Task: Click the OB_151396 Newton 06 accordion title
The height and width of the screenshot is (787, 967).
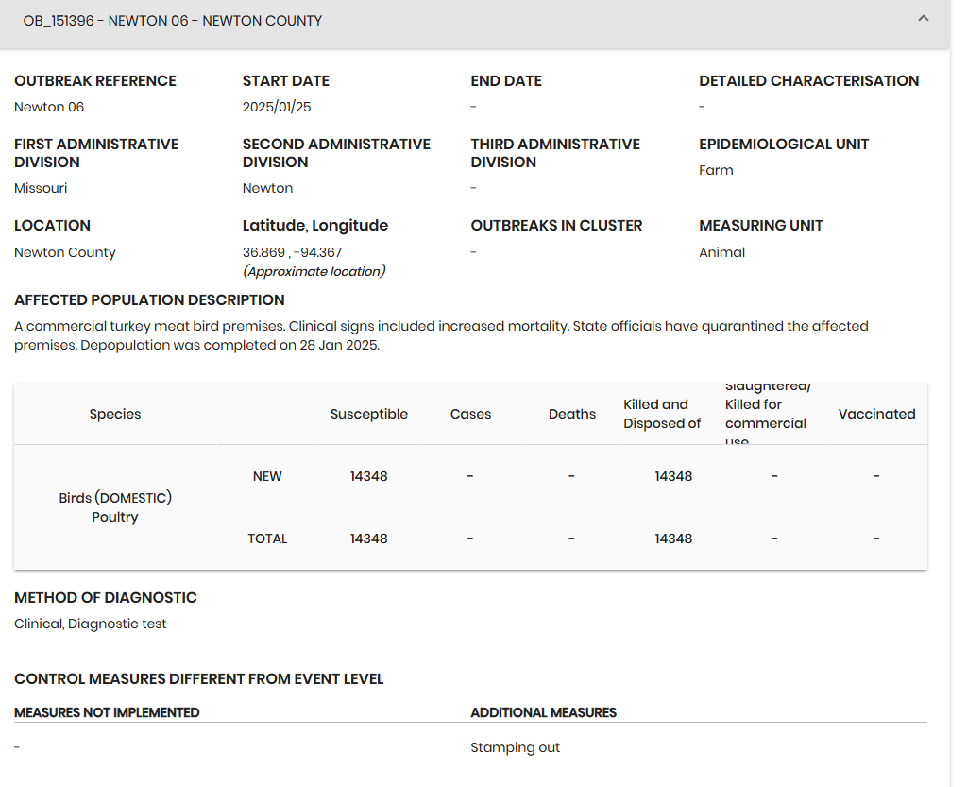Action: [173, 21]
